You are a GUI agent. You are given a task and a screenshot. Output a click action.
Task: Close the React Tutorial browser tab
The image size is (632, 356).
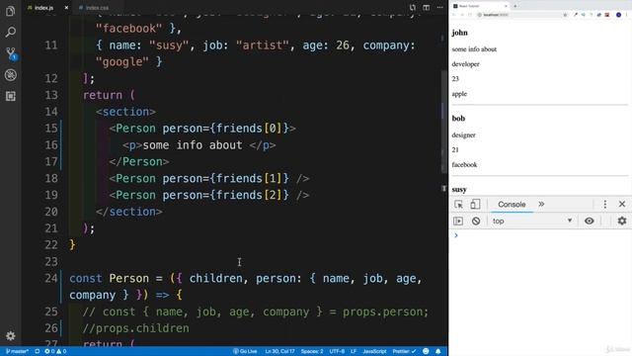click(506, 6)
